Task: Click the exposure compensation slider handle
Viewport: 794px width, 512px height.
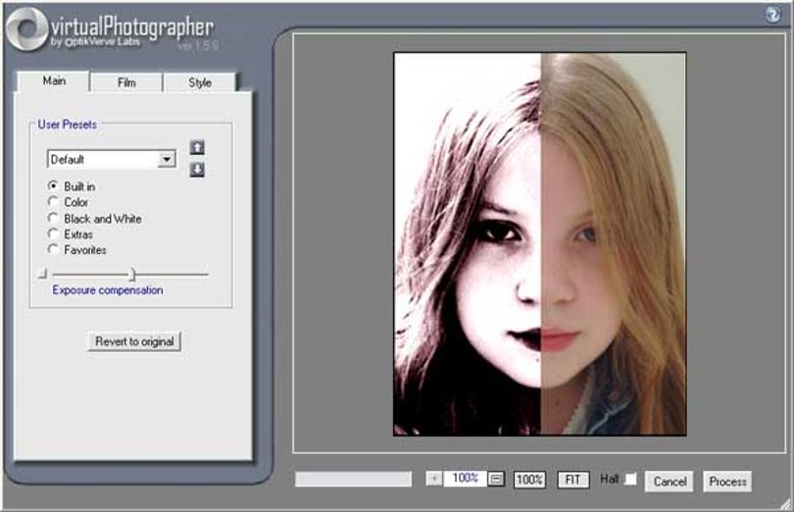Action: [x=132, y=275]
